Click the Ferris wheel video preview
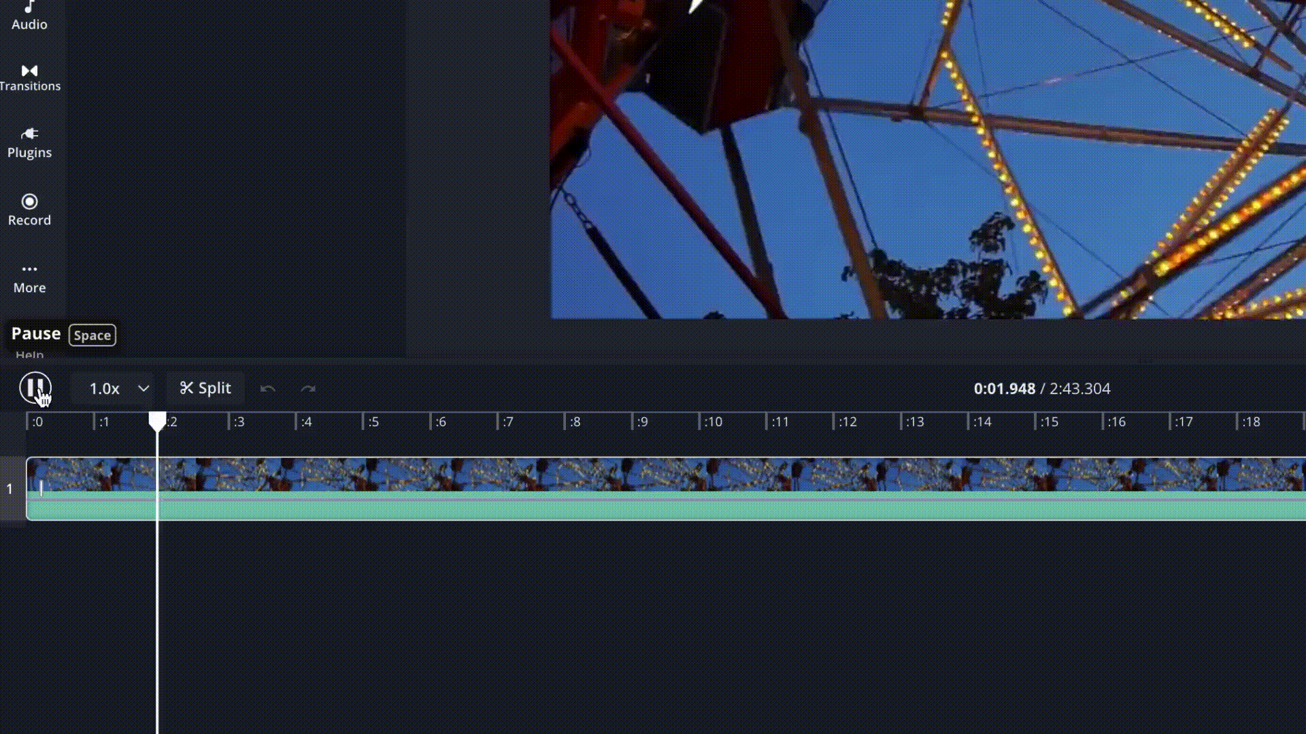1306x734 pixels. [x=928, y=159]
